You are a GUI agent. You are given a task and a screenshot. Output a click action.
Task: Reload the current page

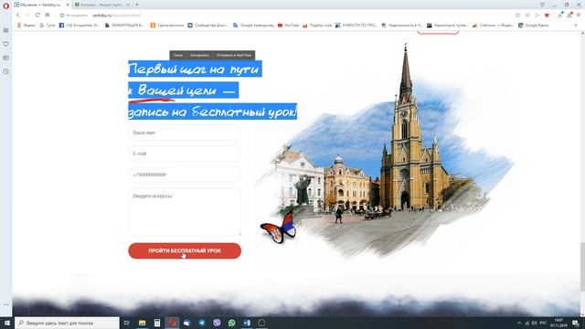37,15
